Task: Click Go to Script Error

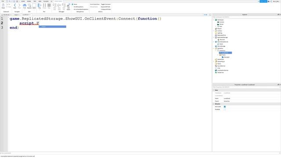Action: coord(95,4)
